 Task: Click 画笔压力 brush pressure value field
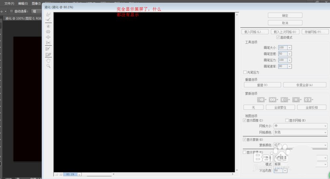(283, 60)
